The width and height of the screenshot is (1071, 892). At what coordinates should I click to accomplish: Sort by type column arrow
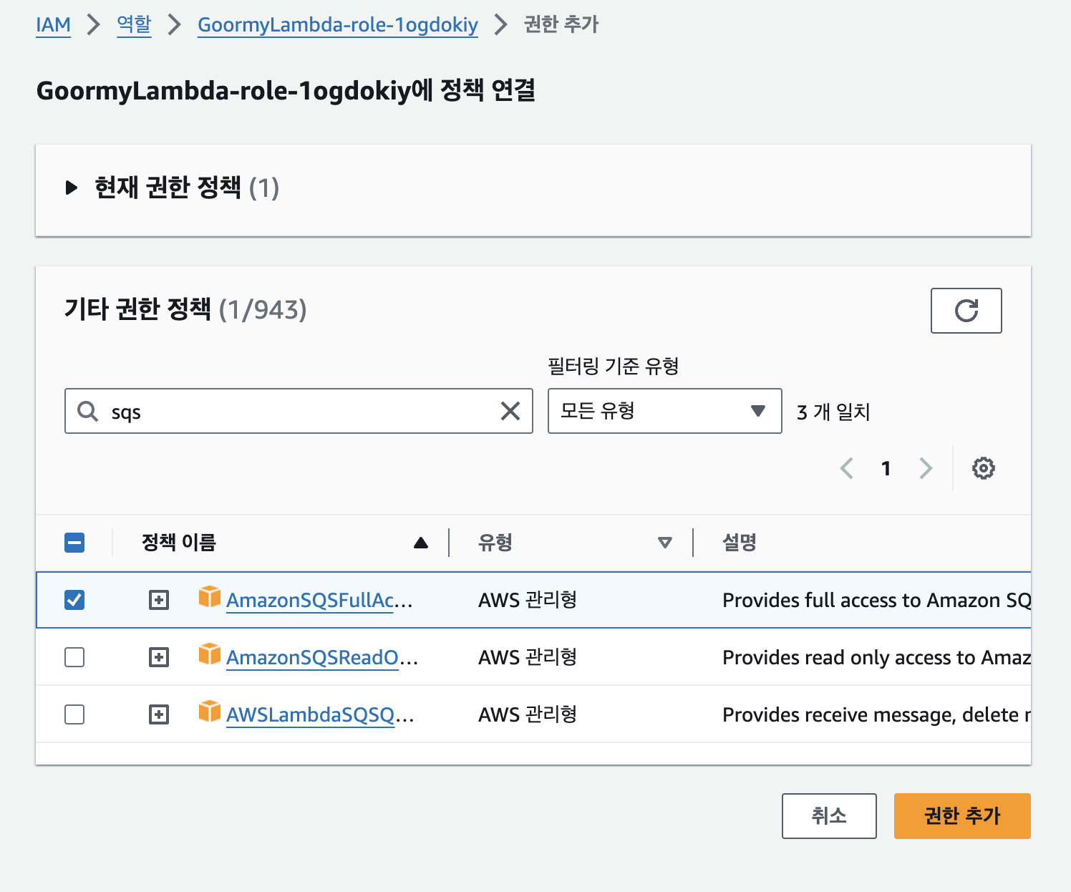[665, 543]
